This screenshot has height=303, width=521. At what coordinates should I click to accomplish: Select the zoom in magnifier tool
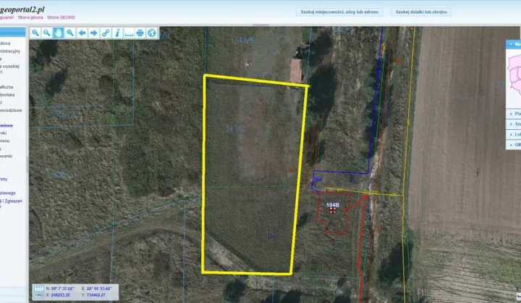pos(35,32)
